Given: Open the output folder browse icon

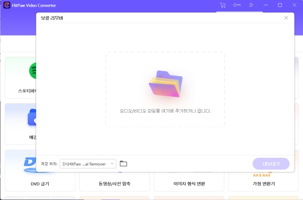Looking at the screenshot, I should tap(123, 164).
